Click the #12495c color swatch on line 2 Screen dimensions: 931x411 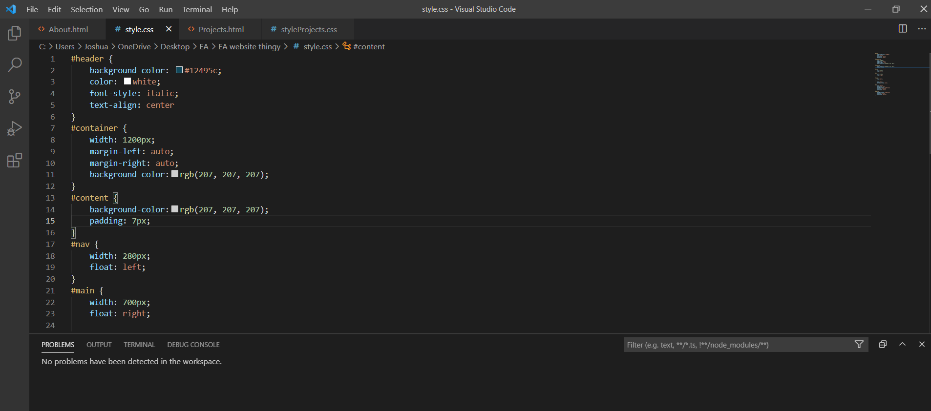pyautogui.click(x=179, y=70)
